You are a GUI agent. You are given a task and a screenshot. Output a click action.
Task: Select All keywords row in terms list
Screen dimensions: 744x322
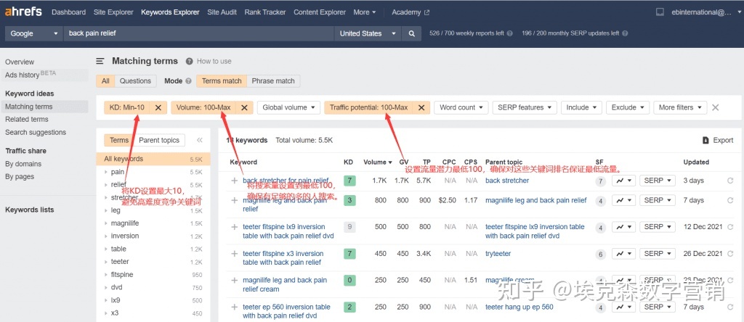pyautogui.click(x=153, y=159)
